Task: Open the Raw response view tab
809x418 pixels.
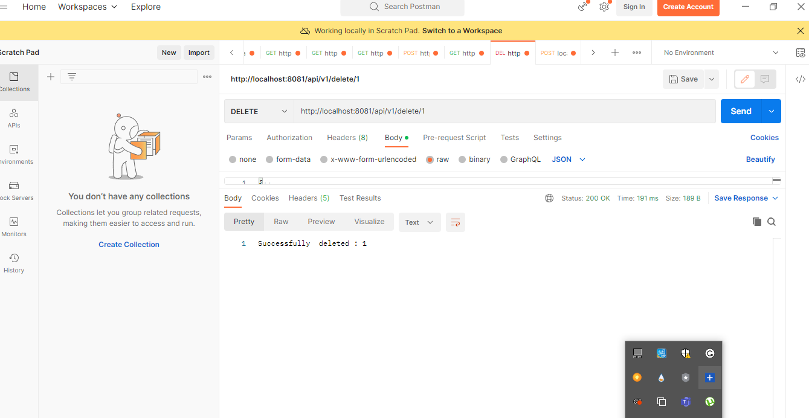Action: coord(280,222)
